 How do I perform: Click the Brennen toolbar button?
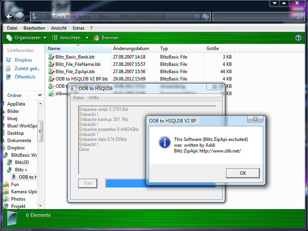tap(106, 38)
